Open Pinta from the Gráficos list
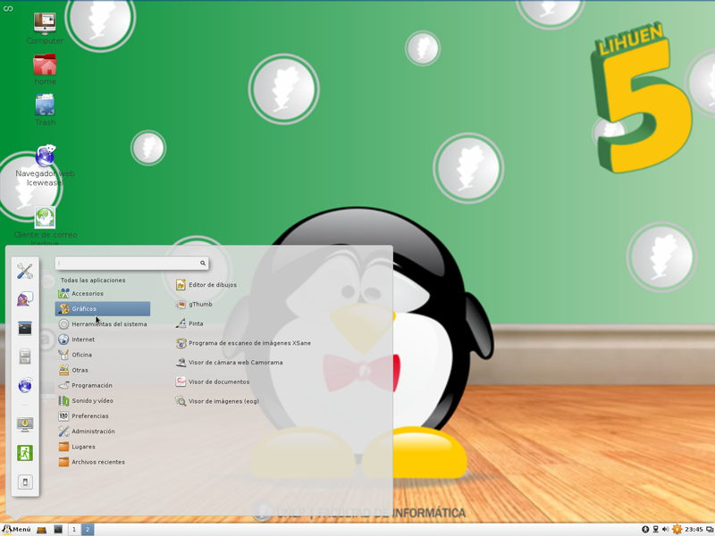 pyautogui.click(x=195, y=323)
